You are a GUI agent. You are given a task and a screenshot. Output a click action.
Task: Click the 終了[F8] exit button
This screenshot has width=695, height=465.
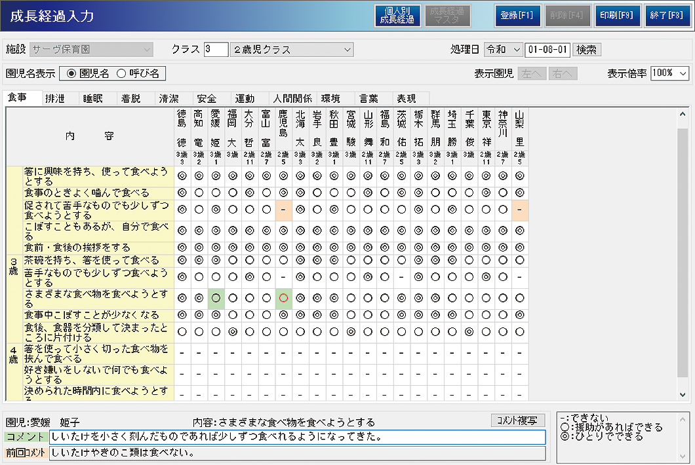(667, 16)
